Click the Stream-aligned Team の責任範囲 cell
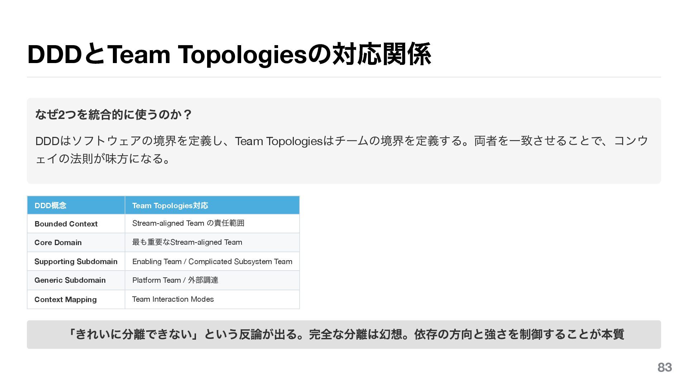This screenshot has width=688, height=387. (x=188, y=223)
